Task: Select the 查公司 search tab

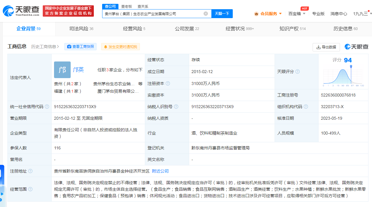Action: (110, 6)
